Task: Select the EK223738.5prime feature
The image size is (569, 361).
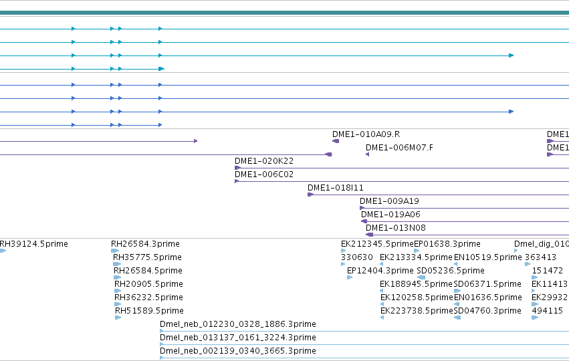Action: (417, 311)
